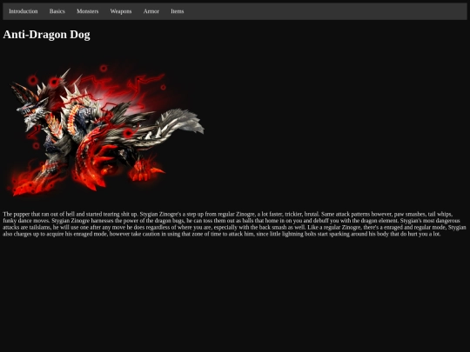Click the Stygian Zinogre artwork image
This screenshot has height=352, width=470.
105,130
